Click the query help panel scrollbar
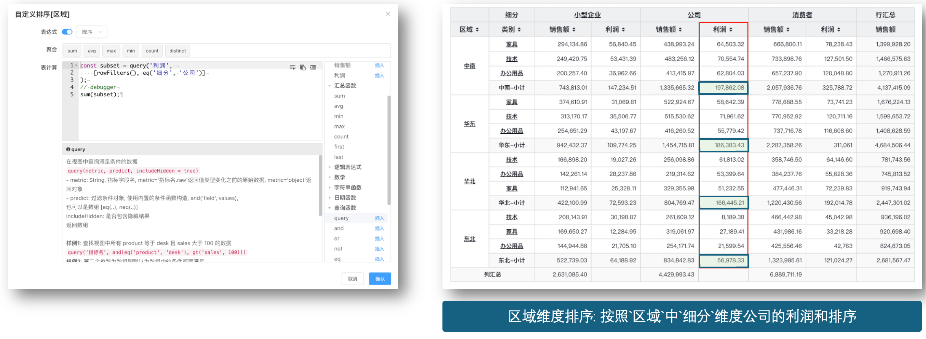Viewport: 926px width, 339px height. pyautogui.click(x=321, y=185)
